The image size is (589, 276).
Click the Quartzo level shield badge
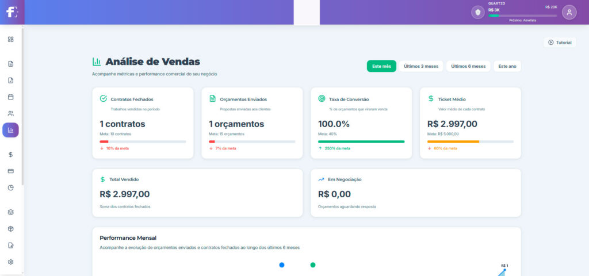pos(477,12)
